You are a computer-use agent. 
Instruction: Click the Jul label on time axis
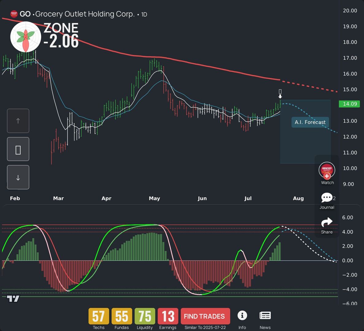click(x=248, y=198)
